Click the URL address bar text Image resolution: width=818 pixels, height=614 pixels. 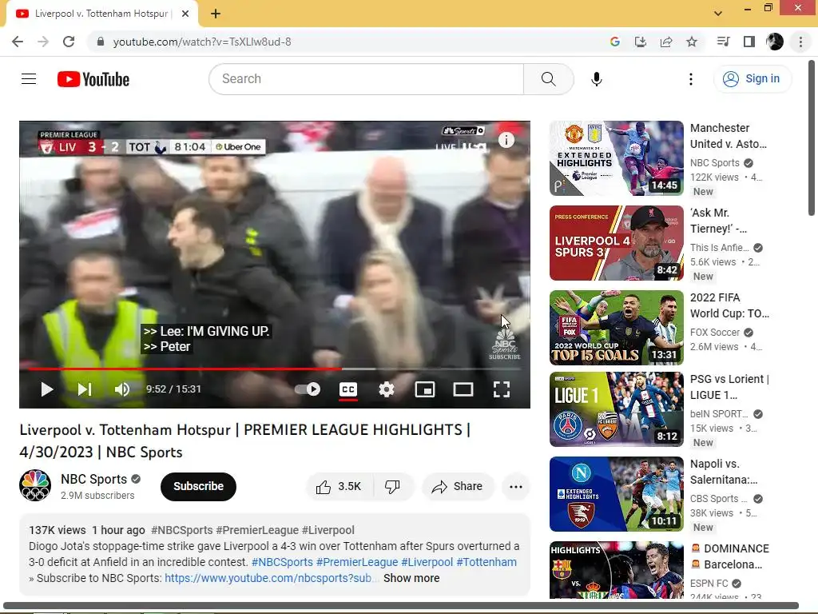click(202, 42)
